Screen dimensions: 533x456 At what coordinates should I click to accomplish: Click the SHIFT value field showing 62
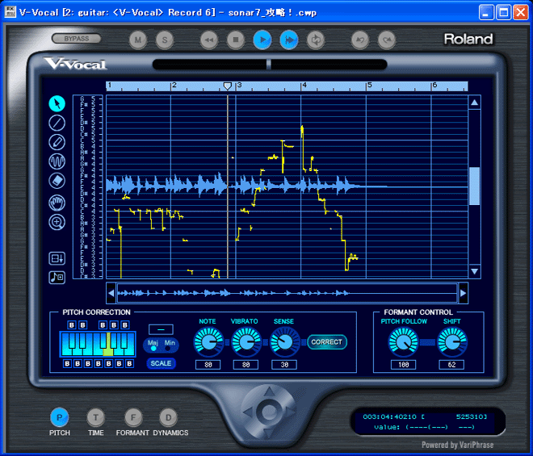[451, 365]
